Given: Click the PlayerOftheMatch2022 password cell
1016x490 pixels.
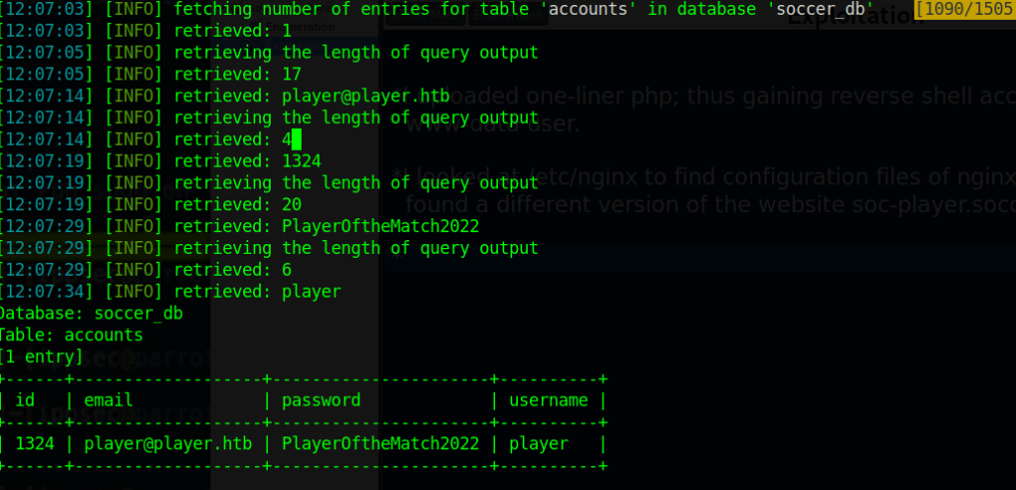Looking at the screenshot, I should click(380, 443).
